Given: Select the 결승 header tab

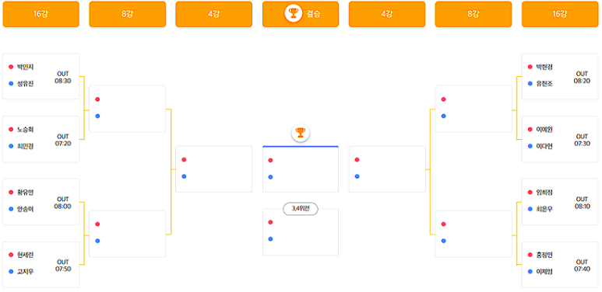Looking at the screenshot, I should pos(301,14).
